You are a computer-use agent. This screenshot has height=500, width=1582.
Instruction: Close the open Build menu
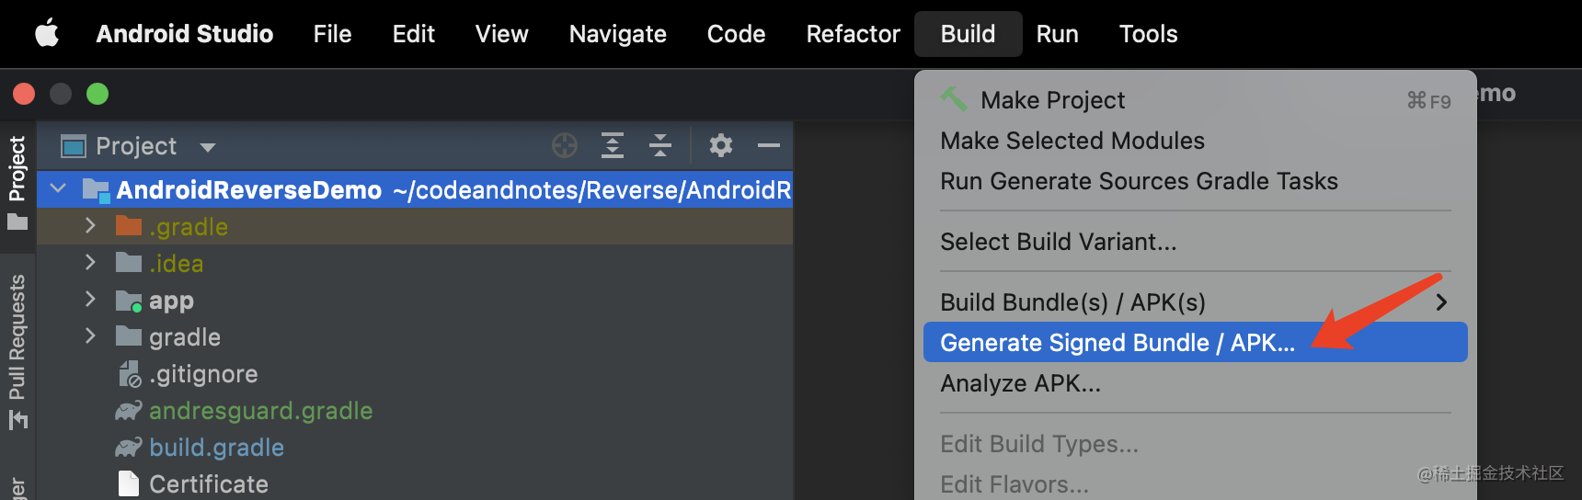968,34
